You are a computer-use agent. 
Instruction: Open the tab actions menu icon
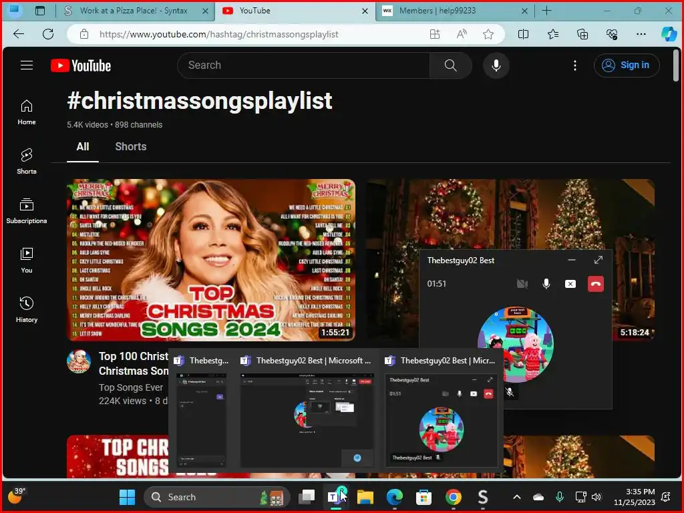[39, 11]
